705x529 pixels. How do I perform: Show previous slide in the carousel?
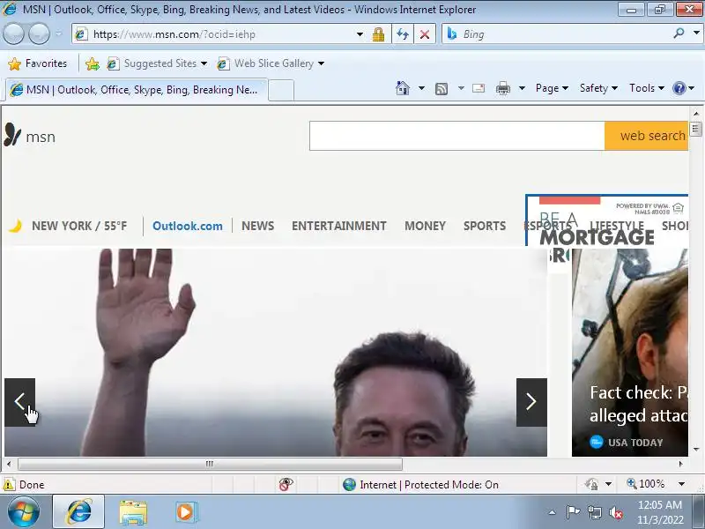coord(19,402)
